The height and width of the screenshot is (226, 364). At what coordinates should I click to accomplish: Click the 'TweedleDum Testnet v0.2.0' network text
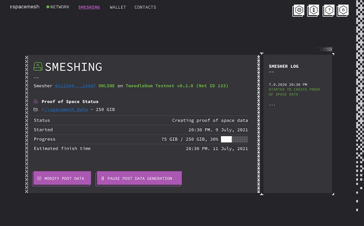(x=159, y=86)
